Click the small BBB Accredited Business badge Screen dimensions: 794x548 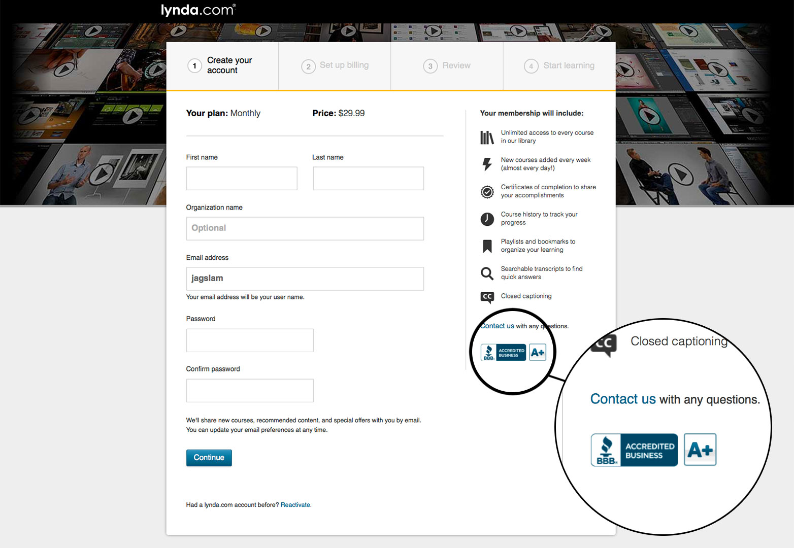(x=503, y=352)
